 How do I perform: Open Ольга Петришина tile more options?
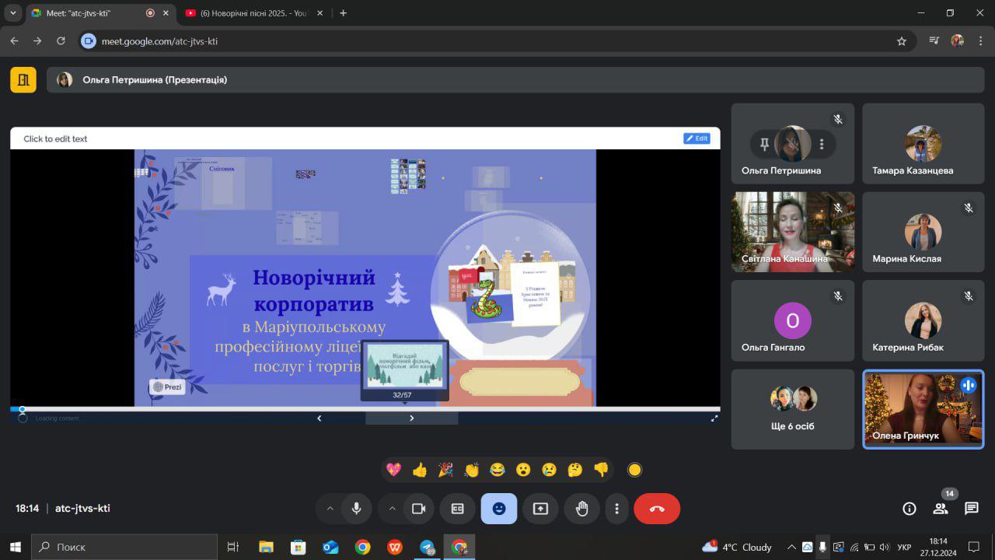[822, 144]
